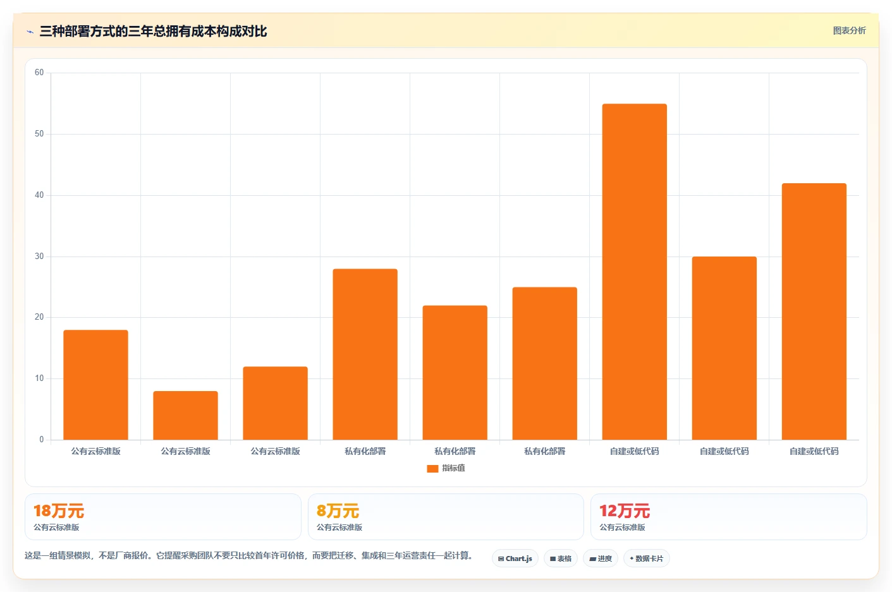Click the 进度 tag chip
Screen dimensions: 892x592
point(601,559)
